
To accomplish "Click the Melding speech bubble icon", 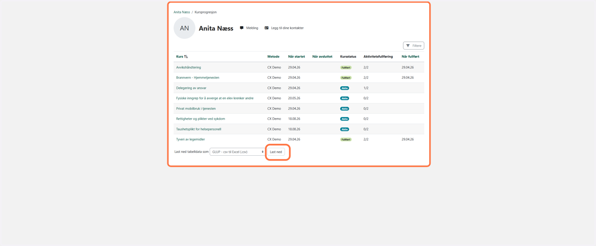I will pyautogui.click(x=242, y=28).
